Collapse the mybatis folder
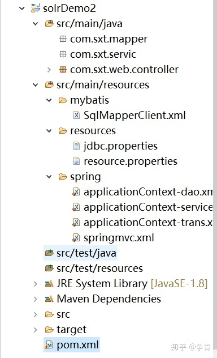Image resolution: width=217 pixels, height=358 pixels. (x=49, y=100)
